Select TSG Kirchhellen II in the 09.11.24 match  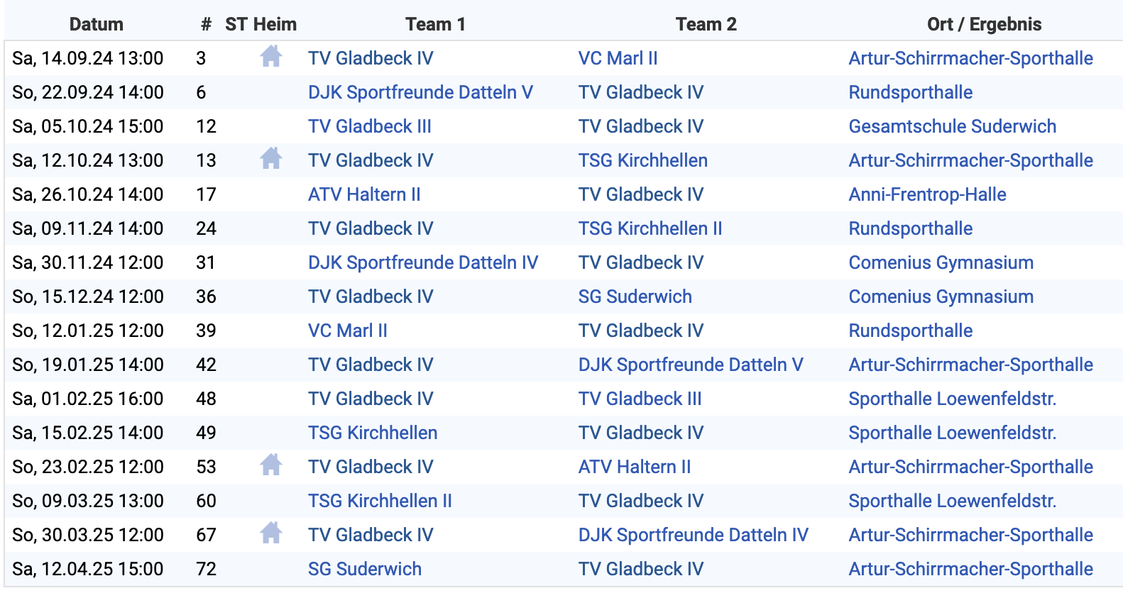click(650, 228)
